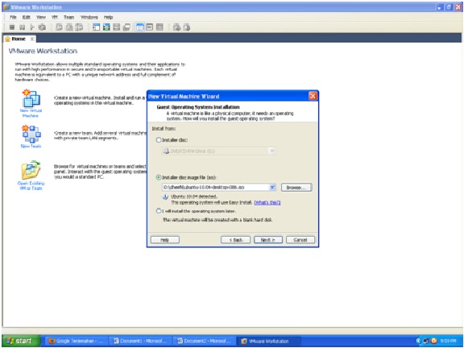Screen dimensions: 464x348
Task: Click the Take Snapshot toolbar icon
Action: click(x=59, y=27)
